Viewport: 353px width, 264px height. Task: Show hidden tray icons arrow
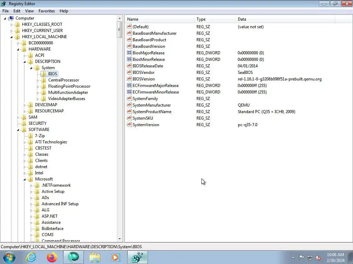pyautogui.click(x=293, y=257)
